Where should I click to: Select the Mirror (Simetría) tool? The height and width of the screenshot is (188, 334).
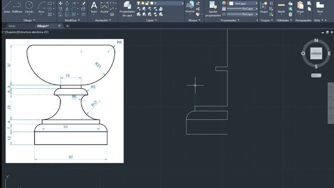67,9
